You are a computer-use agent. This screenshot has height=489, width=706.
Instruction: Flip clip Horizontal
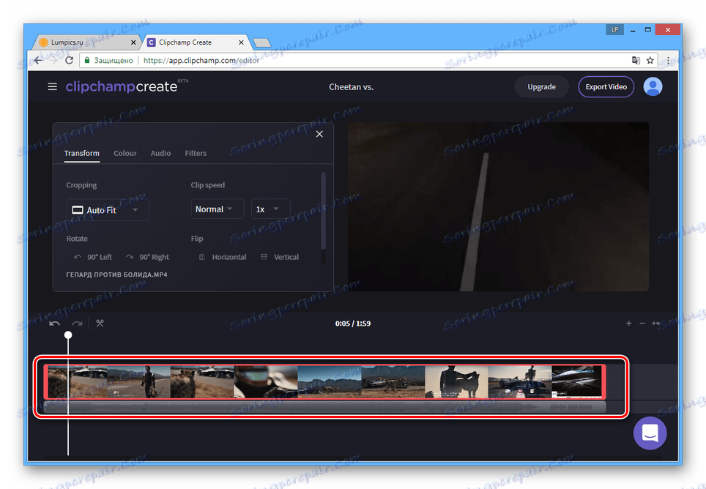[223, 257]
